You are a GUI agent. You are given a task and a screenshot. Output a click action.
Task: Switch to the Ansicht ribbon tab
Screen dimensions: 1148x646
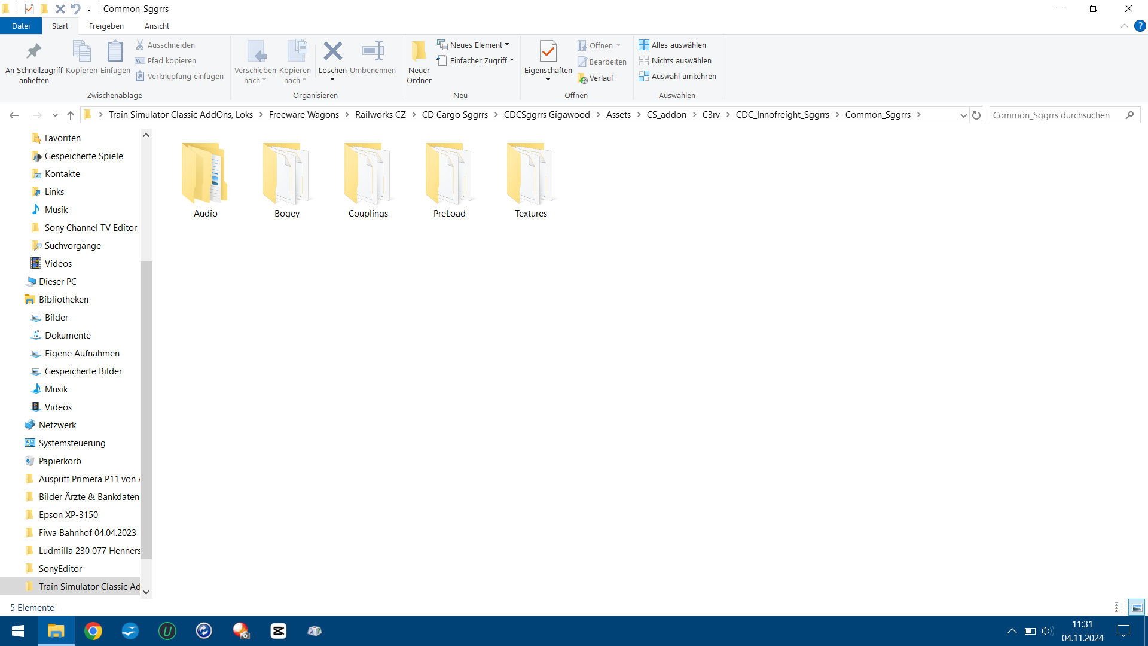click(157, 26)
